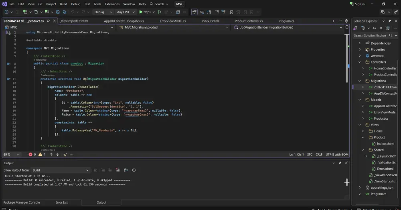Viewport: 401px width, 210px height.
Task: Click Pending Changes Filter clock icon
Action: click(x=363, y=28)
